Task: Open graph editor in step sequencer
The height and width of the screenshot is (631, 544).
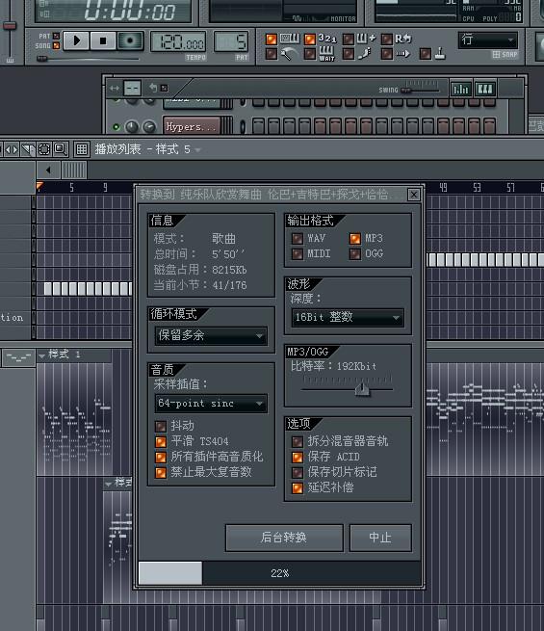Action: point(460,89)
